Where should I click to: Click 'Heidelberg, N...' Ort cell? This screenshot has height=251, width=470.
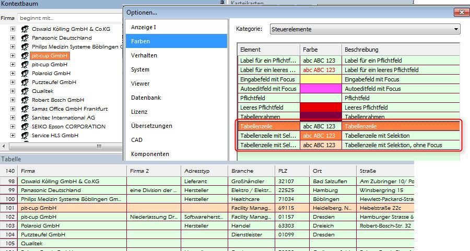click(x=333, y=208)
